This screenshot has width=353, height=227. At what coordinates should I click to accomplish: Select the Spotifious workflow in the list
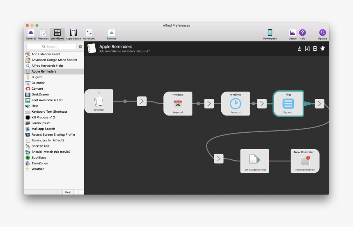click(x=39, y=157)
